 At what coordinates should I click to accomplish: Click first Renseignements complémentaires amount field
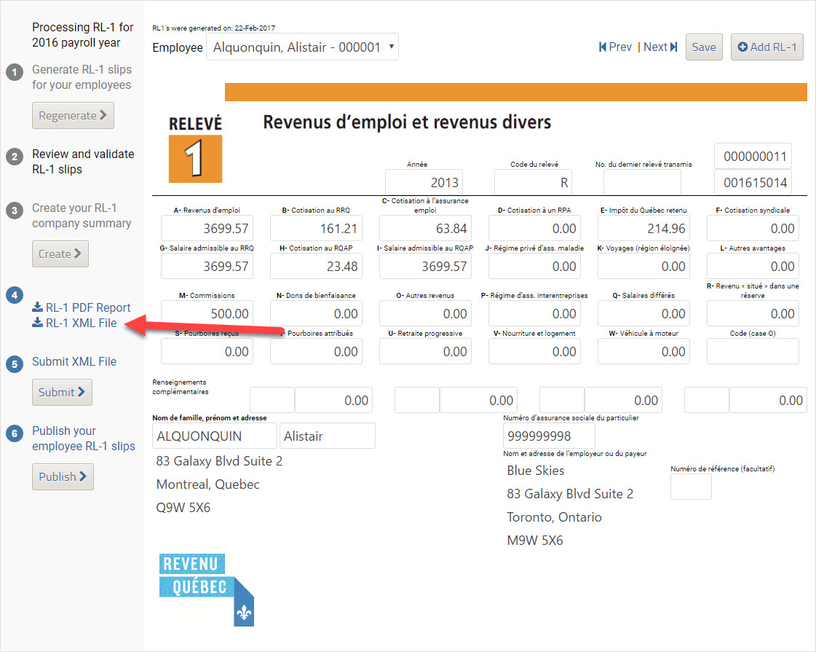[x=333, y=400]
